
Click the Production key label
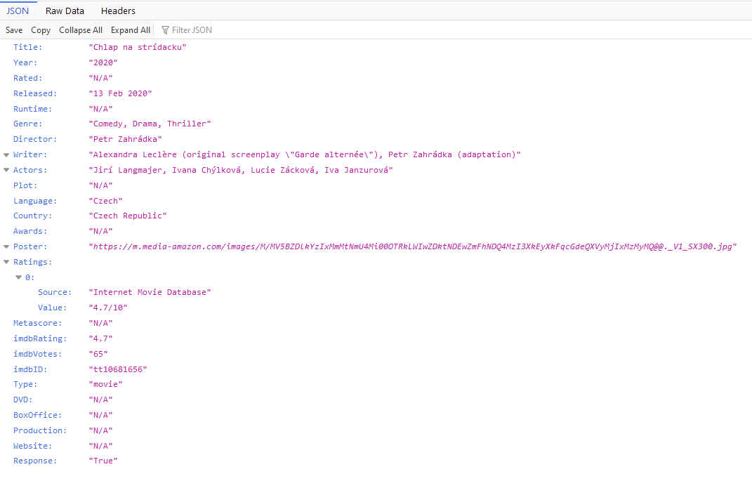(x=40, y=430)
